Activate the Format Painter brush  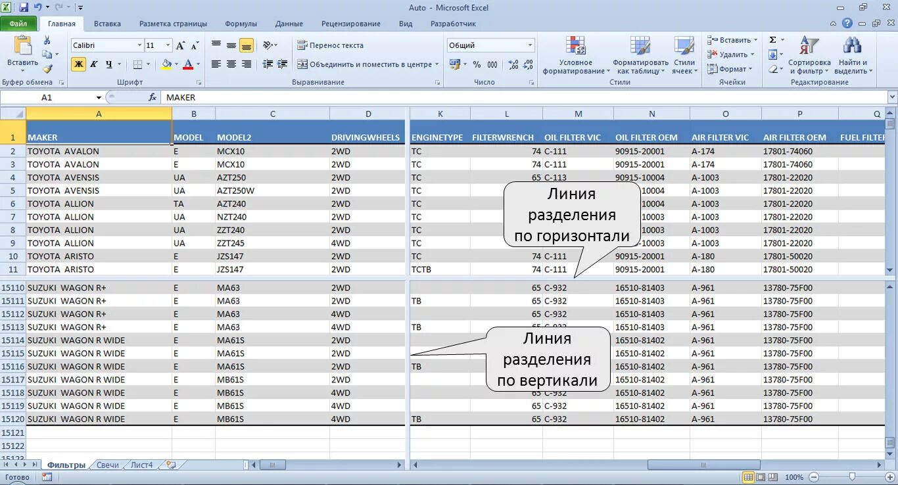tap(47, 68)
